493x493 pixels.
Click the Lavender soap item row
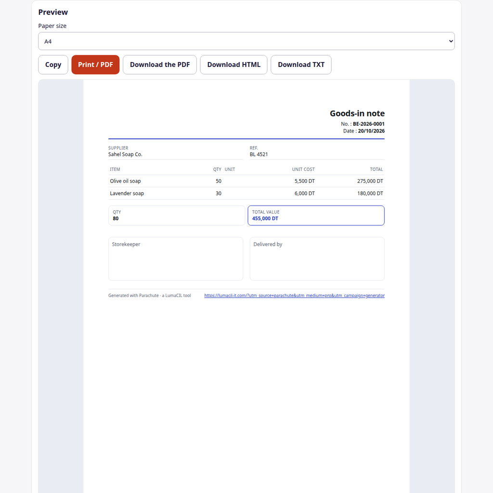coord(246,194)
